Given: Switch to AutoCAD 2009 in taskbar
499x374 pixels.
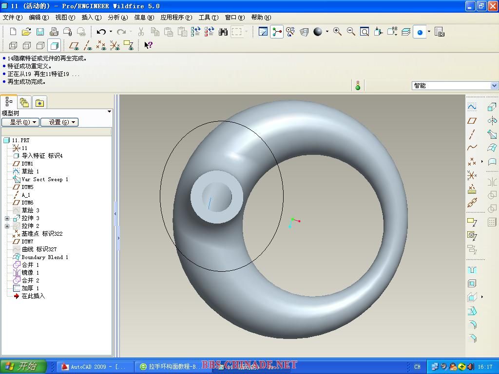Looking at the screenshot, I should (x=95, y=367).
